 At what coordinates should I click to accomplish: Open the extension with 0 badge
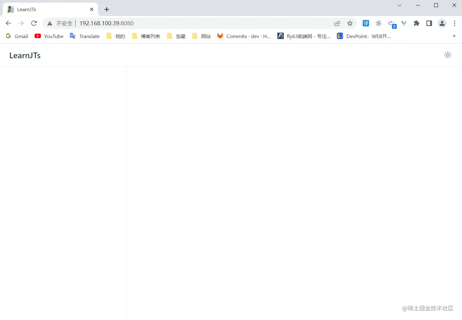[392, 24]
